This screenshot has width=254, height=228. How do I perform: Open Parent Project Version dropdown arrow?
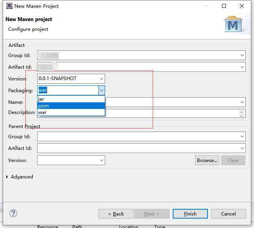click(x=102, y=160)
